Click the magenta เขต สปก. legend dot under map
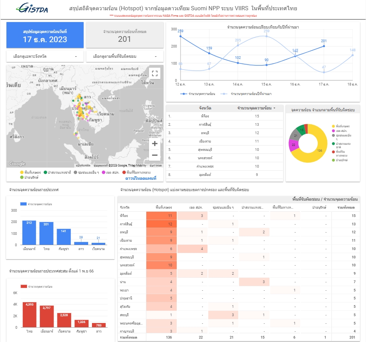Image resolution: width=366 pixels, height=342 pixels. click(x=103, y=173)
